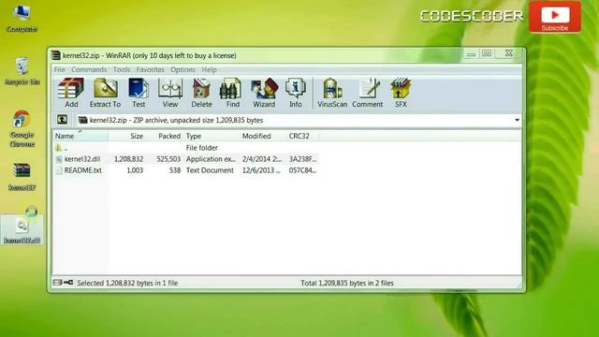Open the Help menu
The height and width of the screenshot is (337, 599).
[209, 69]
